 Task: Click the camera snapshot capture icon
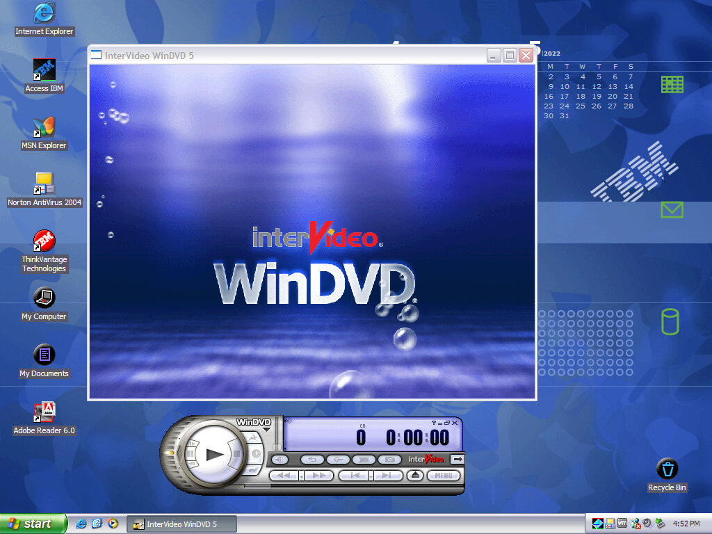pyautogui.click(x=390, y=460)
